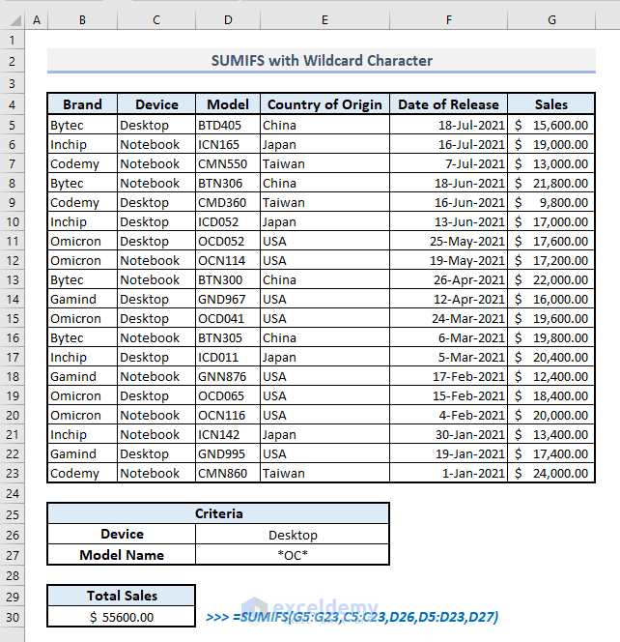Viewport: 620px width, 642px height.
Task: Click the Device label in row 26
Action: (122, 534)
